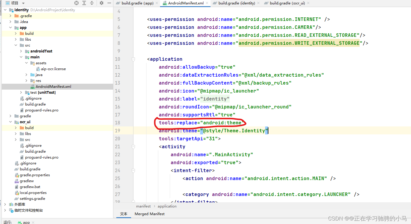Collapse all items in project tree
Image resolution: width=411 pixels, height=224 pixels.
click(x=92, y=3)
